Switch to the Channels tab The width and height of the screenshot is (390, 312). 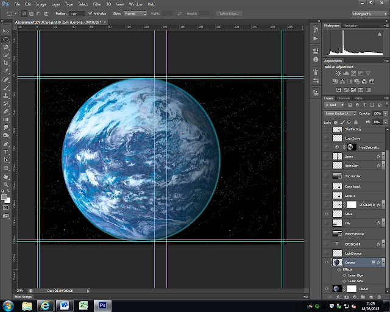(344, 97)
